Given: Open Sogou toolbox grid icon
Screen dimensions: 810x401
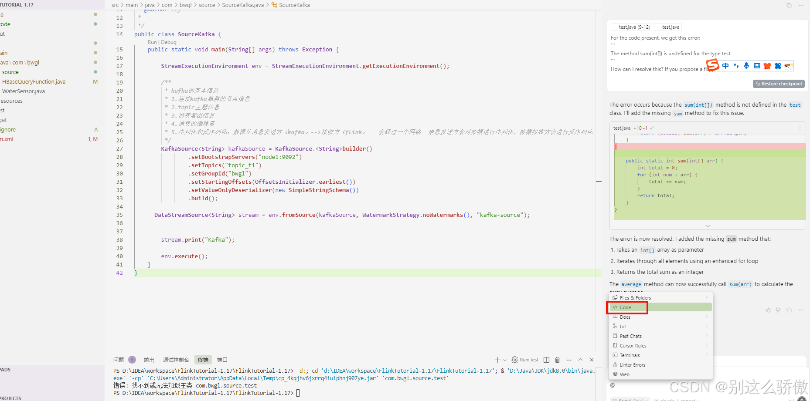Looking at the screenshot, I should (778, 66).
